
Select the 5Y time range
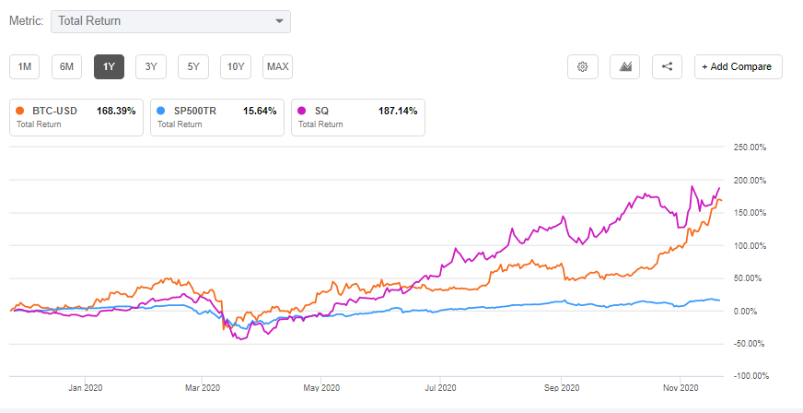coord(193,66)
